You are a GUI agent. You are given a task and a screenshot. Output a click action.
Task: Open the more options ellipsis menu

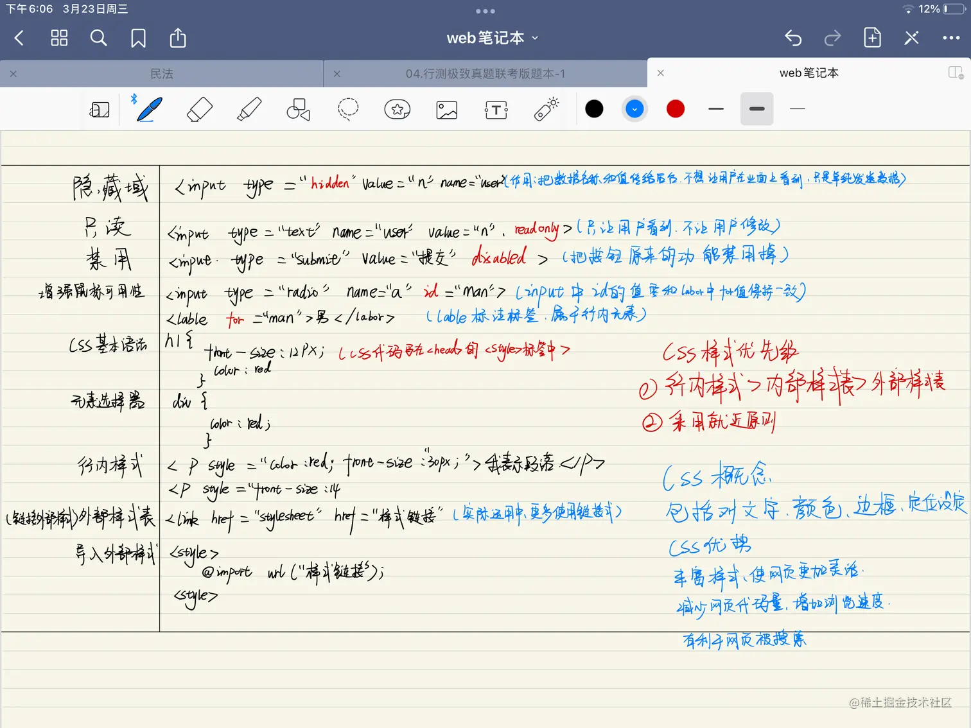(x=951, y=39)
